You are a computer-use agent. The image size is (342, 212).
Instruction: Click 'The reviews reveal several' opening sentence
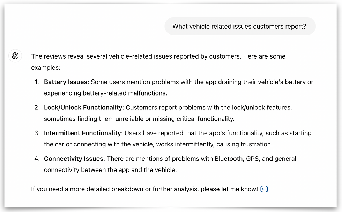69,56
